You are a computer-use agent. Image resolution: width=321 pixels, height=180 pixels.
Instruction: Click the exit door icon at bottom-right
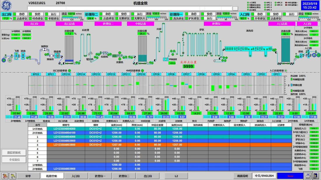pyautogui.click(x=316, y=176)
